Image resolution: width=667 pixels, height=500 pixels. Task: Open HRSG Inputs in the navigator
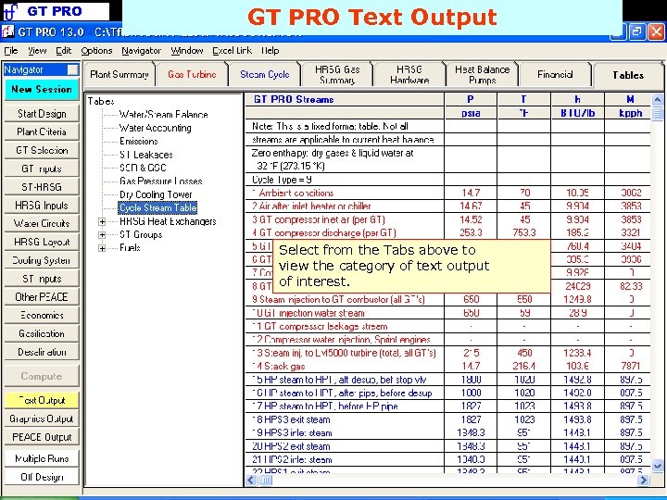click(x=42, y=206)
